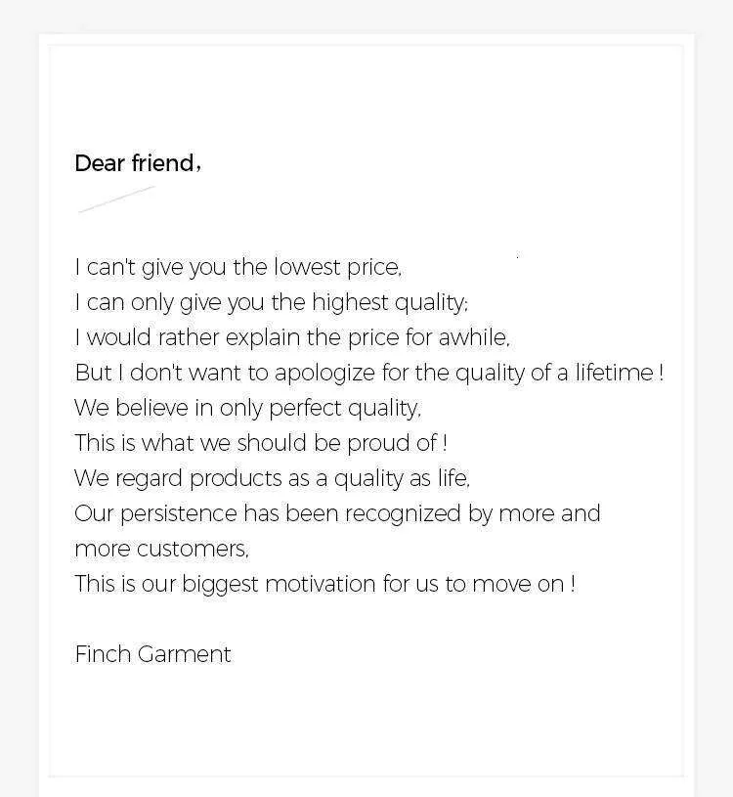Image resolution: width=733 pixels, height=797 pixels.
Task: Select "We believe in only perfect quality"
Action: click(x=247, y=408)
